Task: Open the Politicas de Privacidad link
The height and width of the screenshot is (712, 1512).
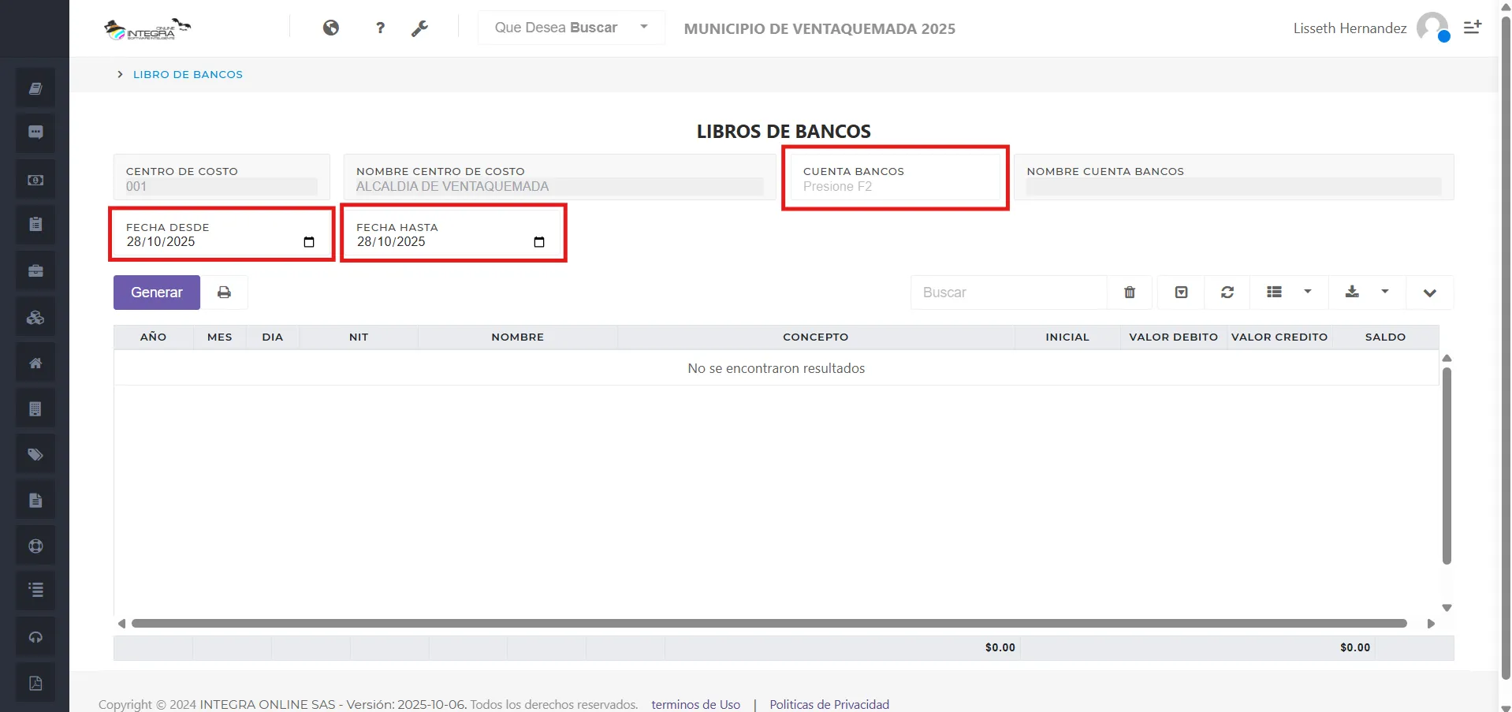Action: tap(829, 703)
